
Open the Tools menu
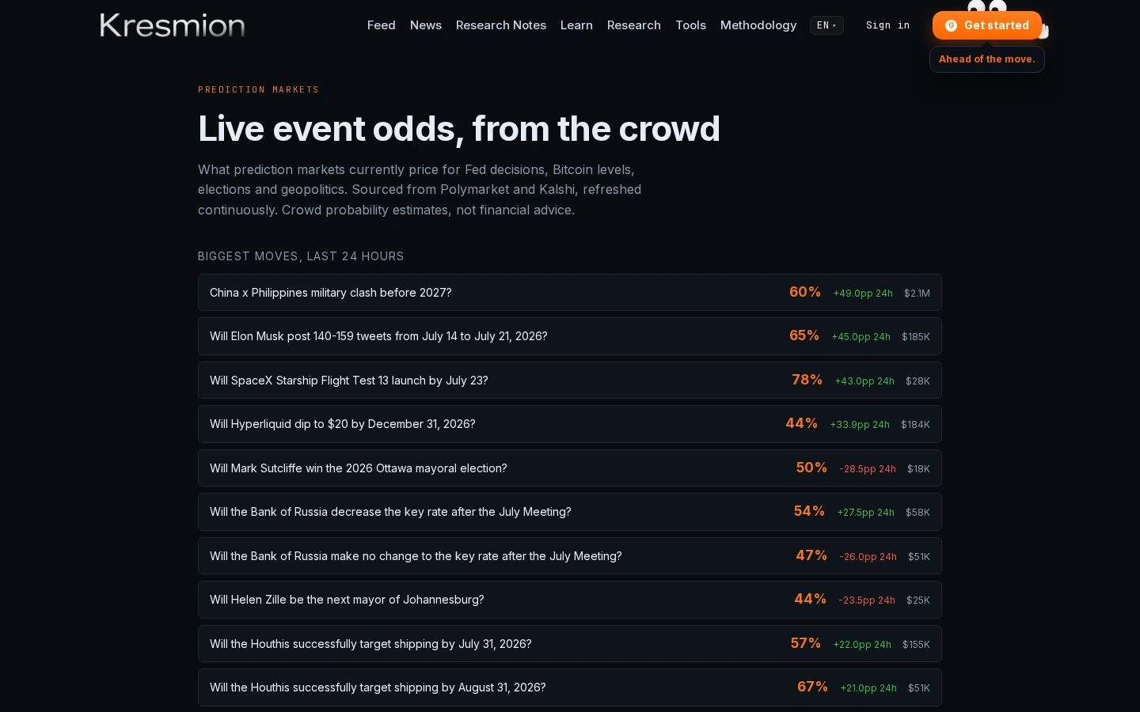click(690, 25)
